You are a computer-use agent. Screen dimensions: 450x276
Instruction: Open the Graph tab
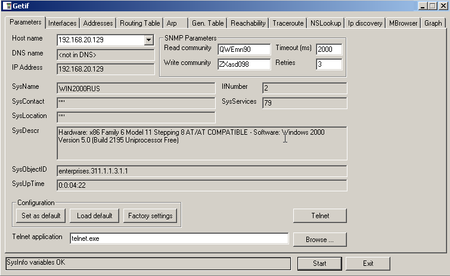(433, 23)
